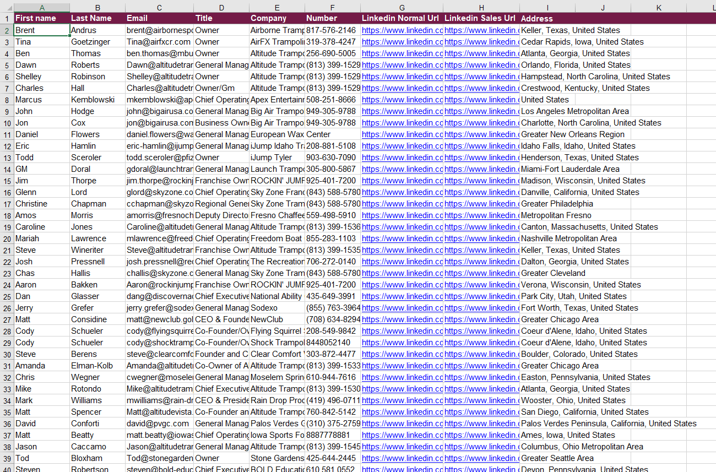Select company cell 'European Wax Center'
716x472 pixels.
(x=277, y=134)
